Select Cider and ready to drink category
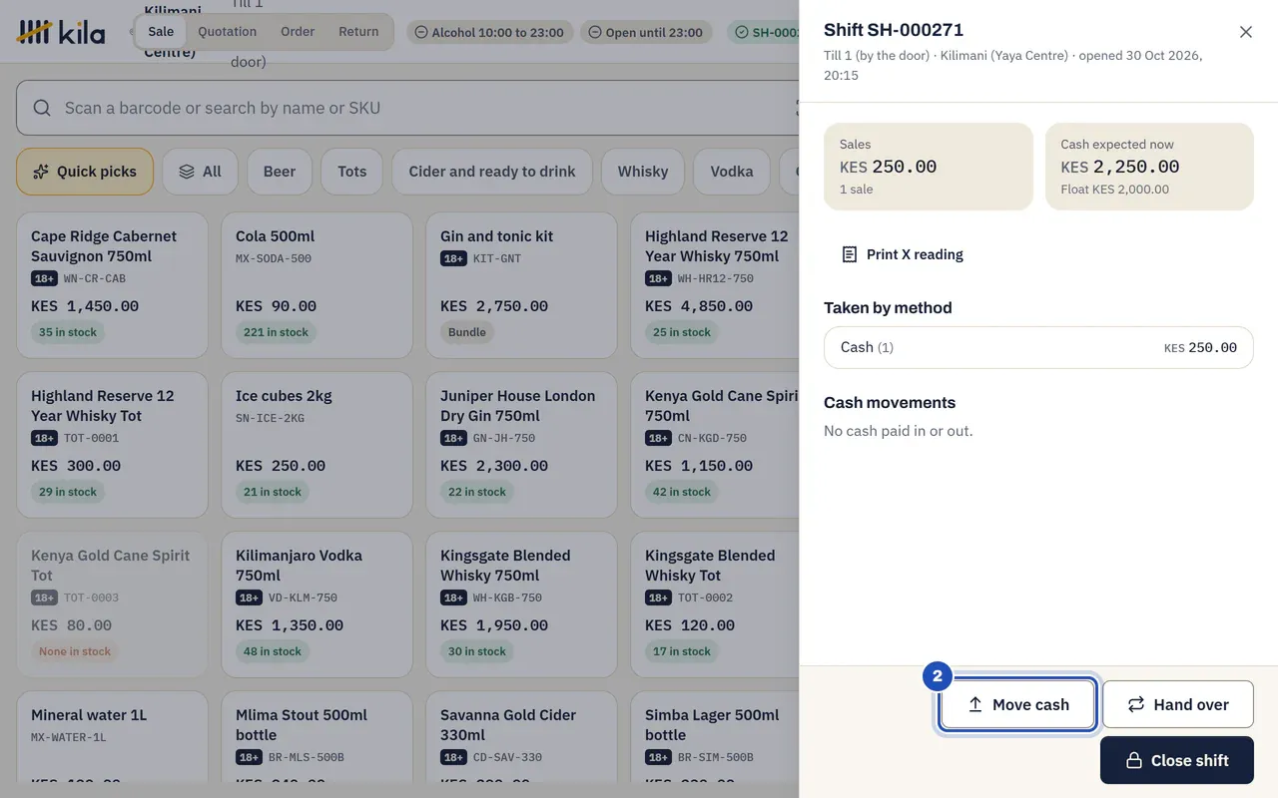 click(x=492, y=172)
